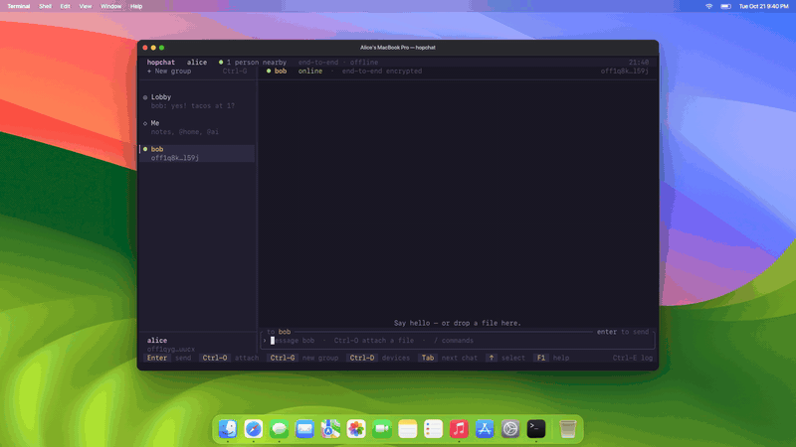Open the Window menu
This screenshot has width=796, height=447.
[110, 6]
